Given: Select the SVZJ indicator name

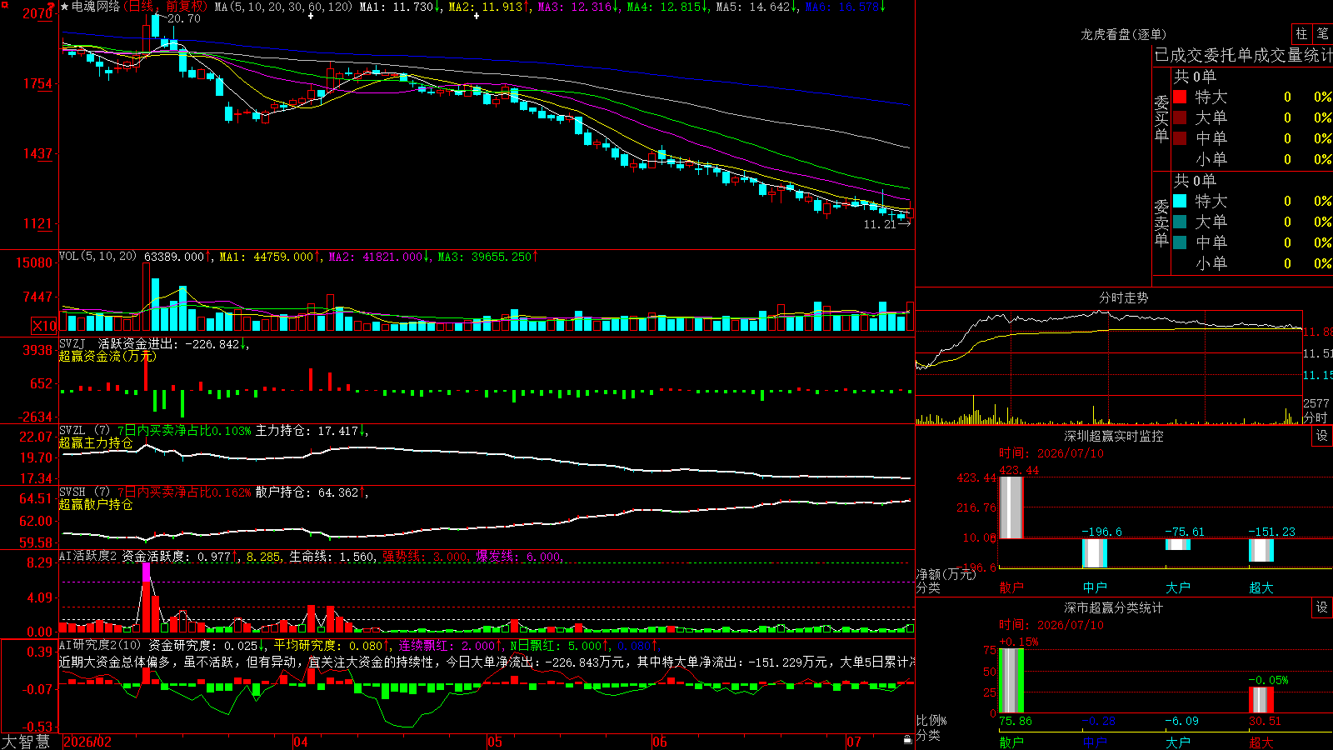Looking at the screenshot, I should 72,343.
